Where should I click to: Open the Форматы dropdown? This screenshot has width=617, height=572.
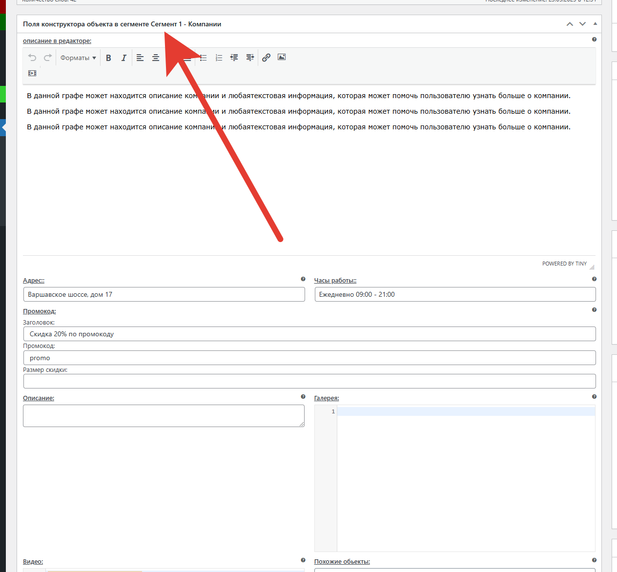78,58
